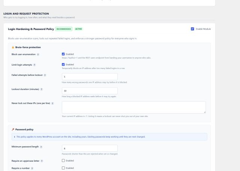Viewport: 240px width, 171px height.
Task: Click the Failed attempts before lockout label
Action: click(27, 75)
